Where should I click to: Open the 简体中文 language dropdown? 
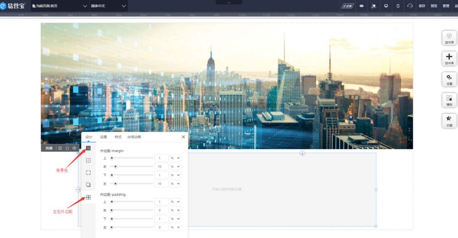(x=108, y=6)
